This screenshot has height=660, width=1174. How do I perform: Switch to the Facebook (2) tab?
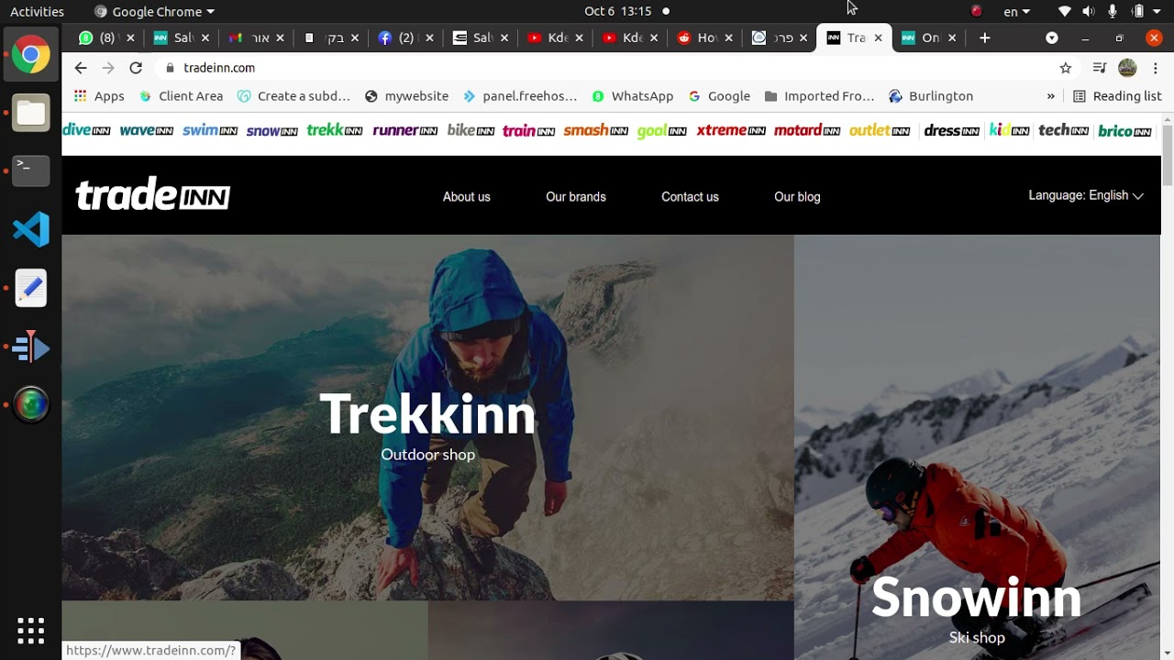pyautogui.click(x=404, y=38)
